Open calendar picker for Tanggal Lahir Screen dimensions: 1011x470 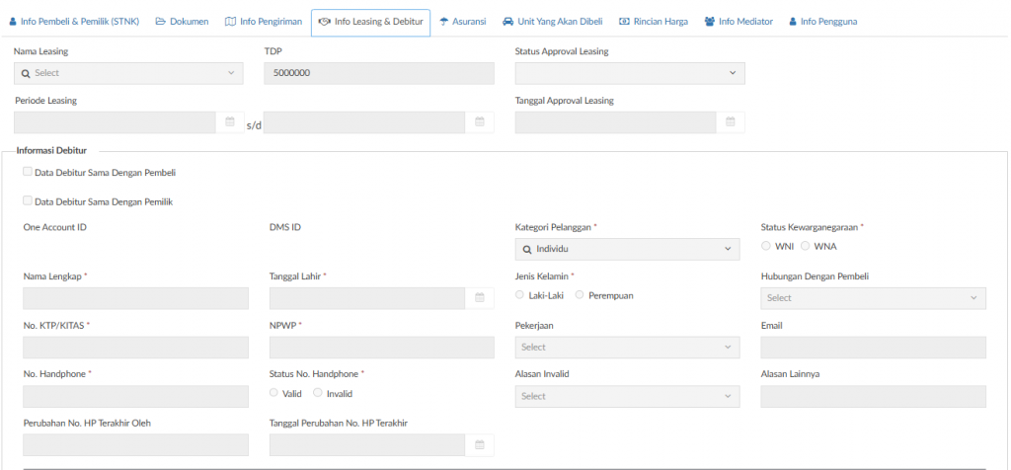coord(480,297)
